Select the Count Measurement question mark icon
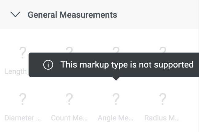199x132 pixels. click(x=69, y=99)
